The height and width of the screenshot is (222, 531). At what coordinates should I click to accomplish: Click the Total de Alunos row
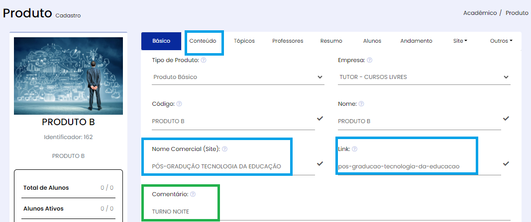[x=68, y=188]
